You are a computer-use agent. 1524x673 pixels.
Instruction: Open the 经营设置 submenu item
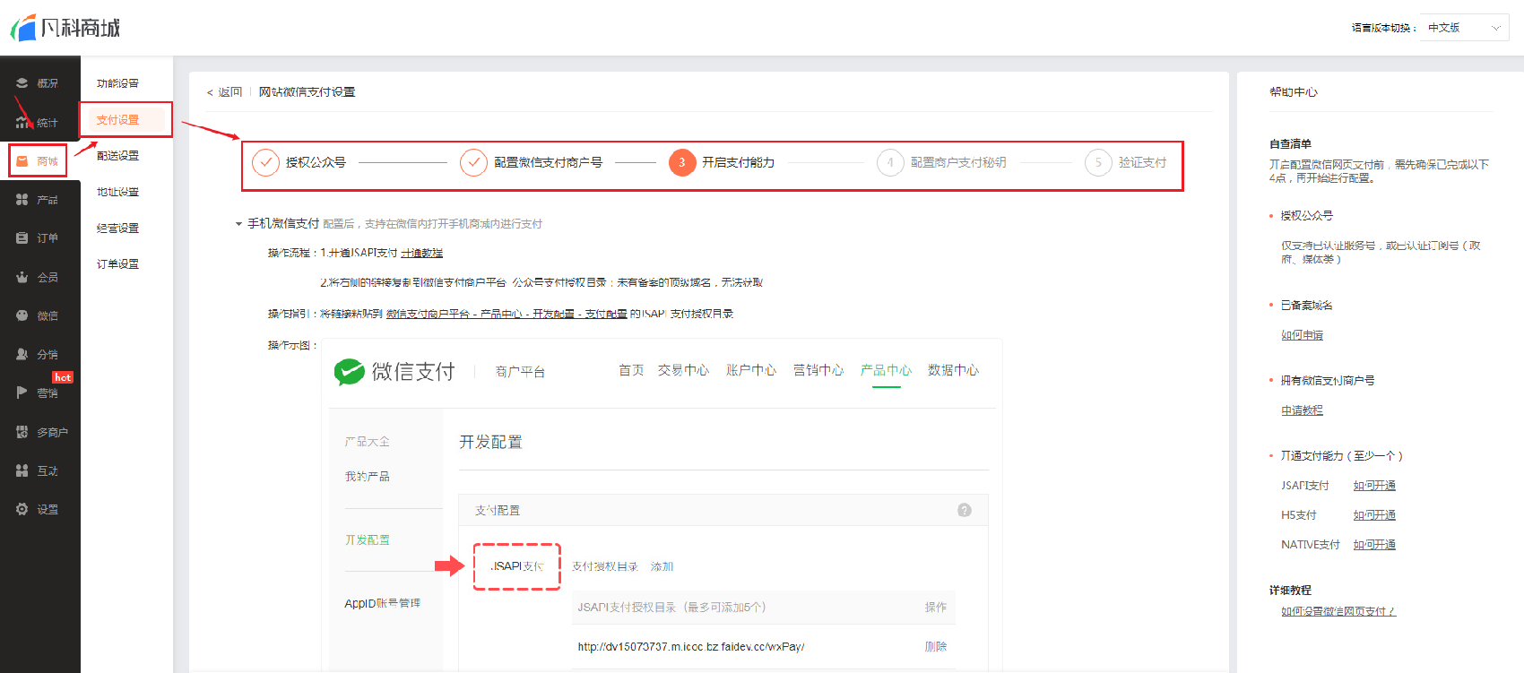[117, 228]
